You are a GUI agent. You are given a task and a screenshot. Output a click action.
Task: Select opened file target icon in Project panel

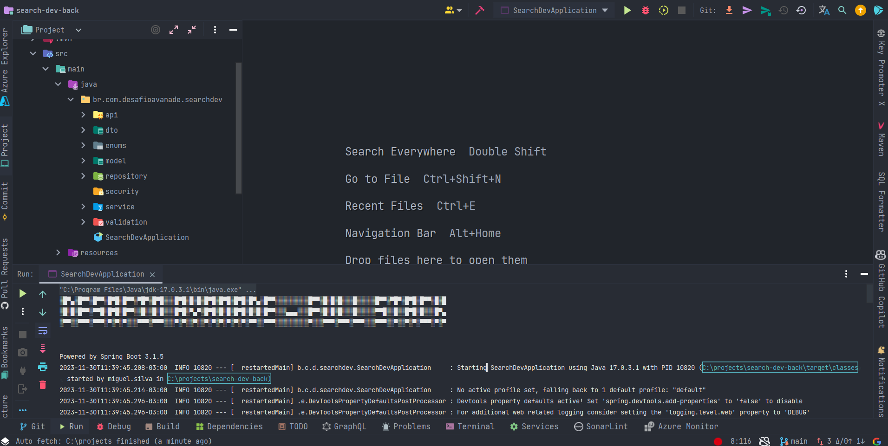(156, 30)
